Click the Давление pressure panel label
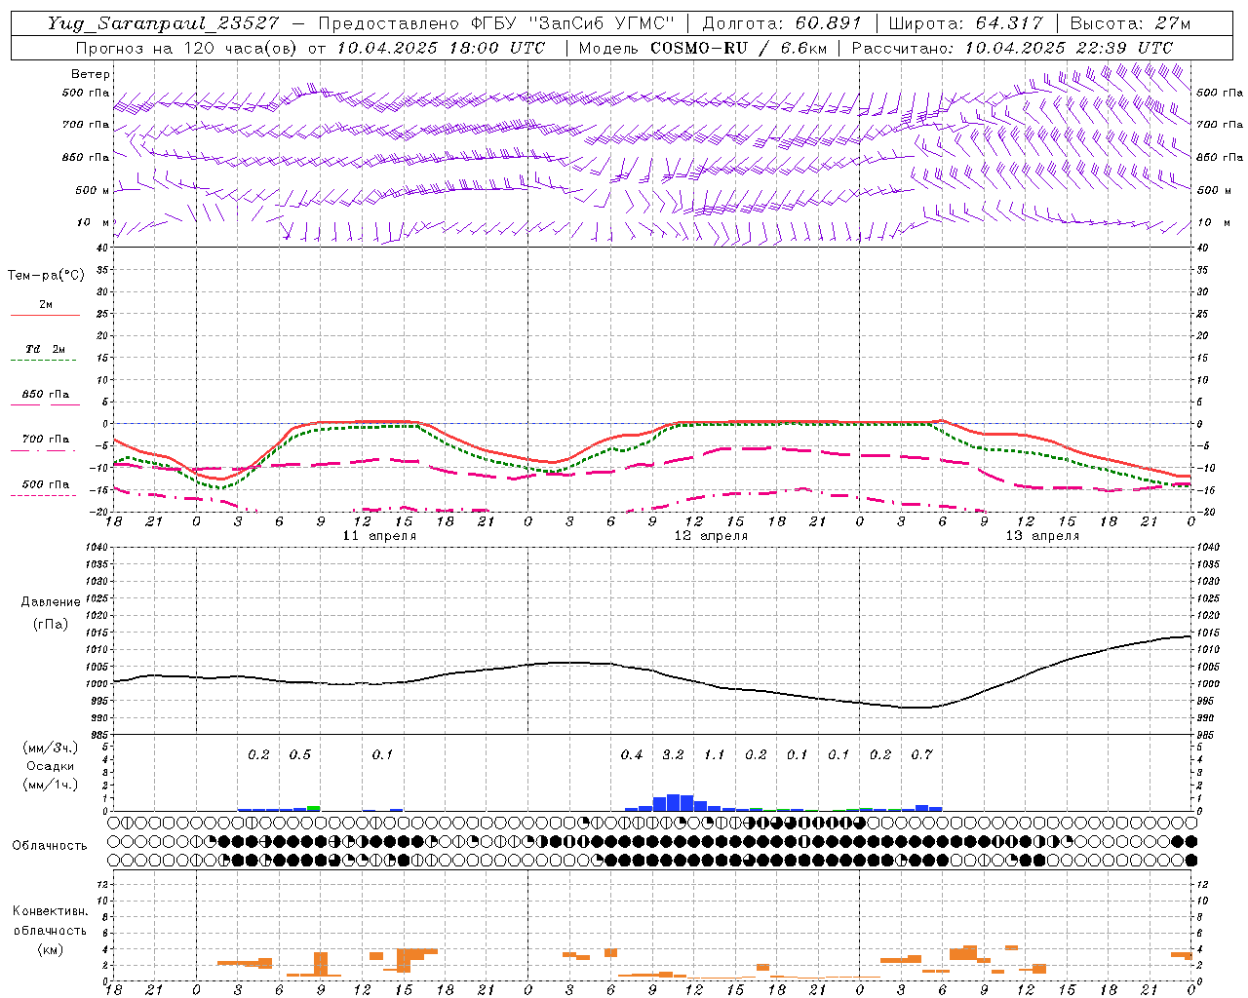 51,602
